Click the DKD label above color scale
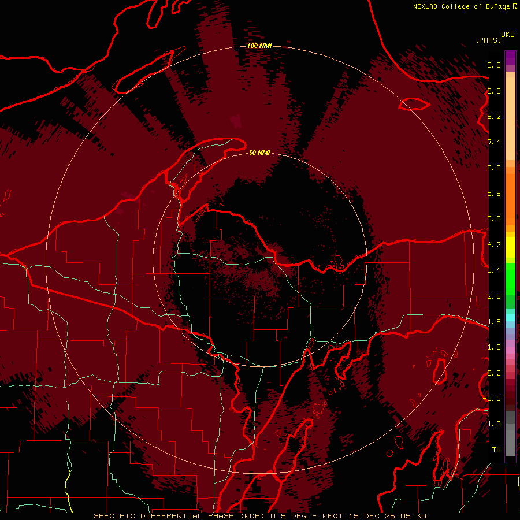 (508, 35)
